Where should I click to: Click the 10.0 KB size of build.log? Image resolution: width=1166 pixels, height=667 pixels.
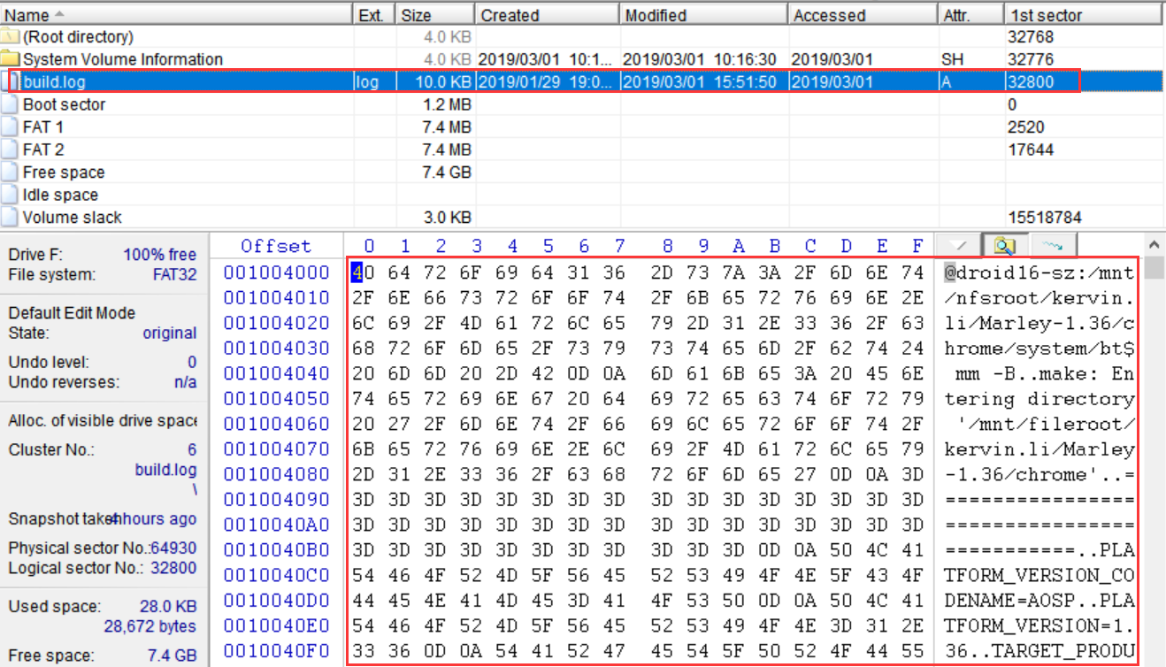click(444, 82)
